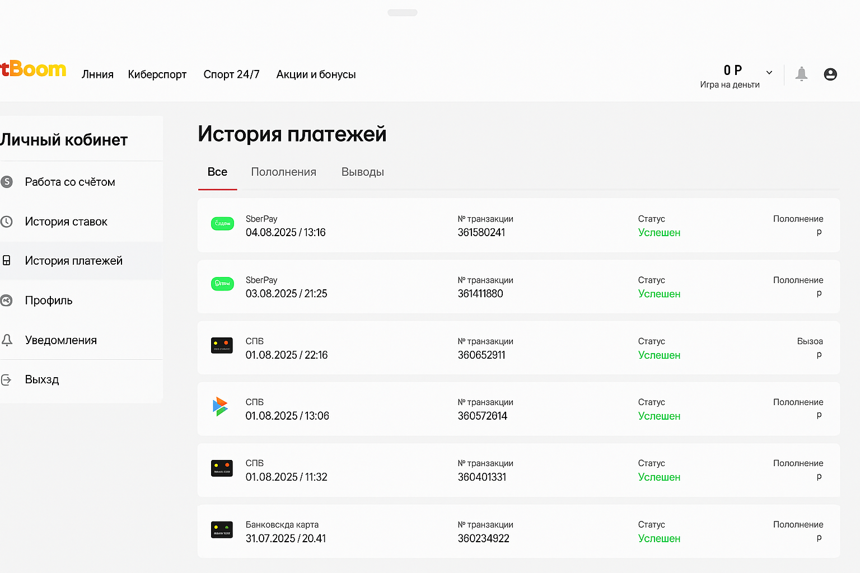Open the user profile avatar icon
Viewport: 860px width, 573px height.
pyautogui.click(x=830, y=74)
